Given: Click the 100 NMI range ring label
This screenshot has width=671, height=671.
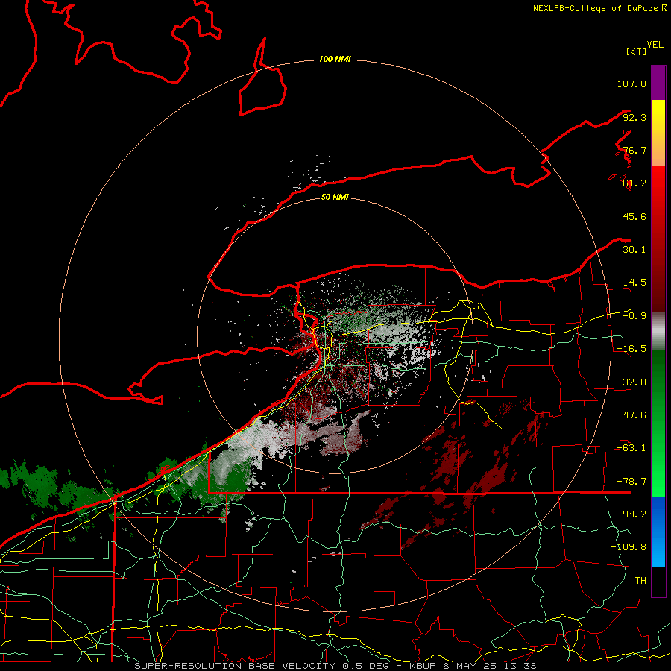Looking at the screenshot, I should click(335, 59).
